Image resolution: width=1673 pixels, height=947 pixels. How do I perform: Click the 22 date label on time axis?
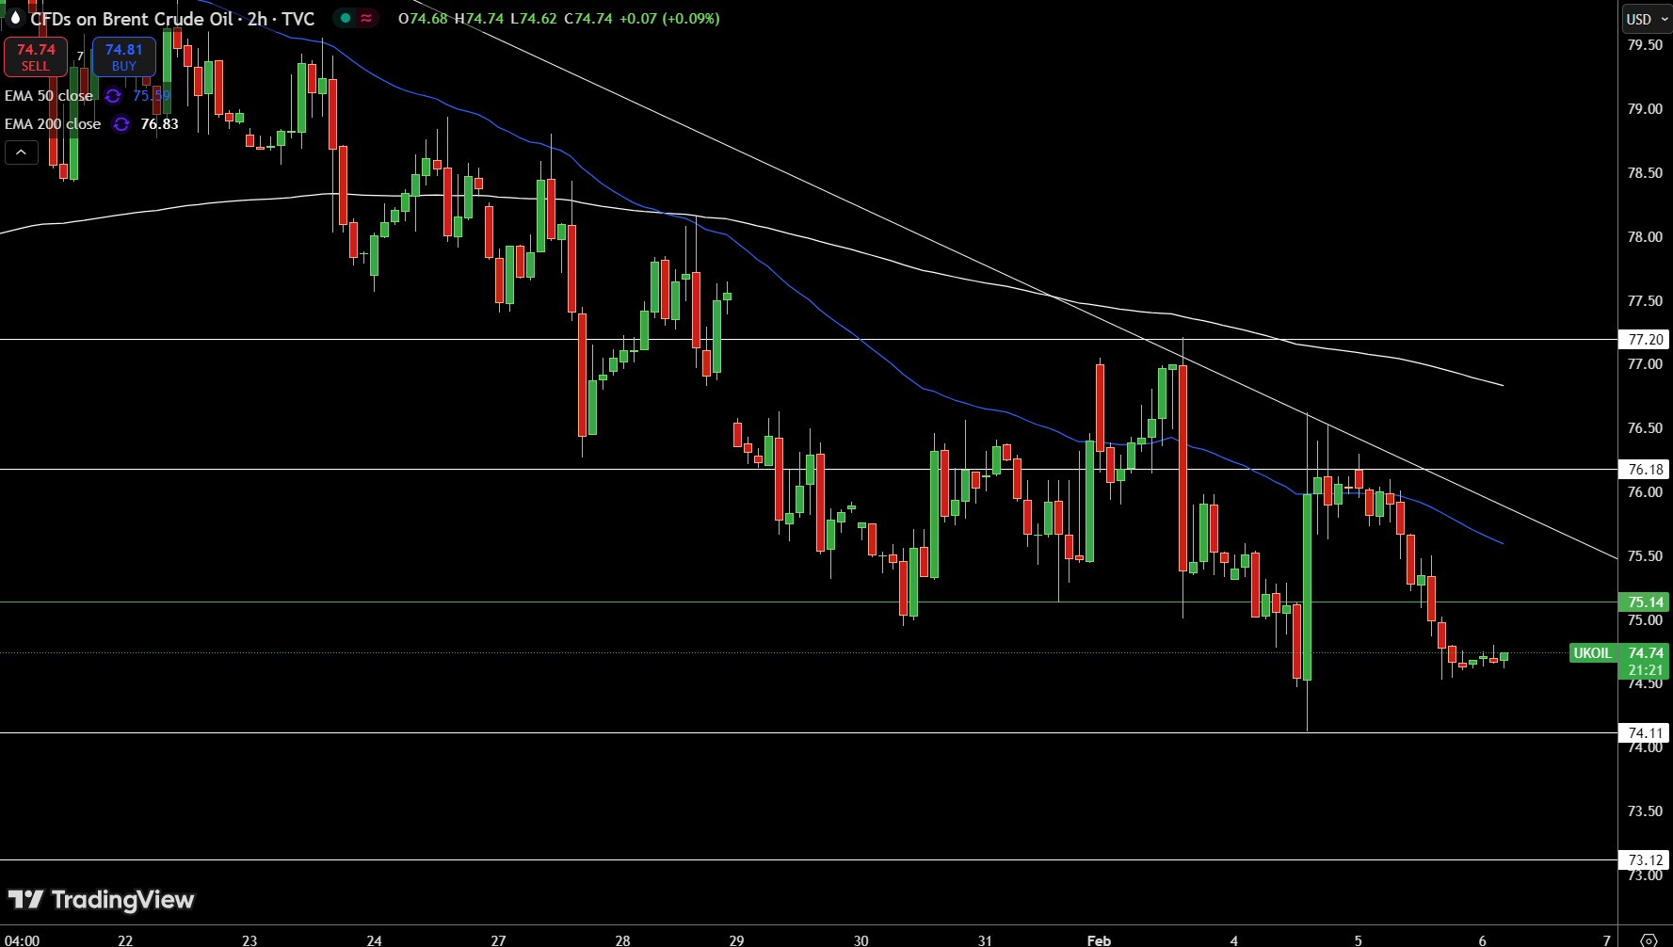pyautogui.click(x=125, y=940)
